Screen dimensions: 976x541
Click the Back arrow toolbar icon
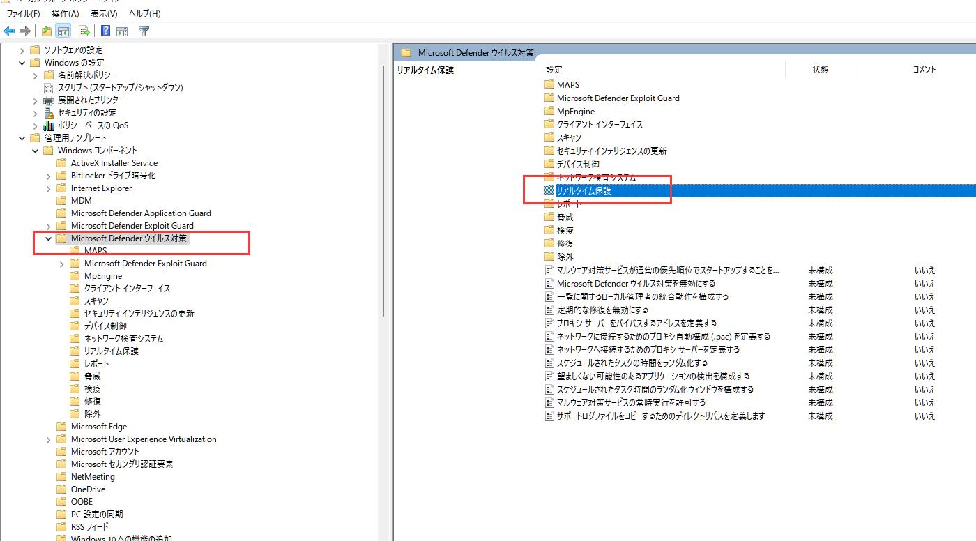[x=9, y=31]
